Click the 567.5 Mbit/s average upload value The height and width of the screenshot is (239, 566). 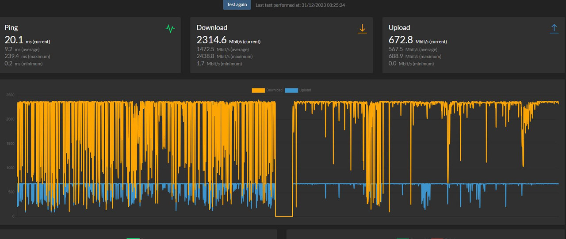(x=412, y=49)
